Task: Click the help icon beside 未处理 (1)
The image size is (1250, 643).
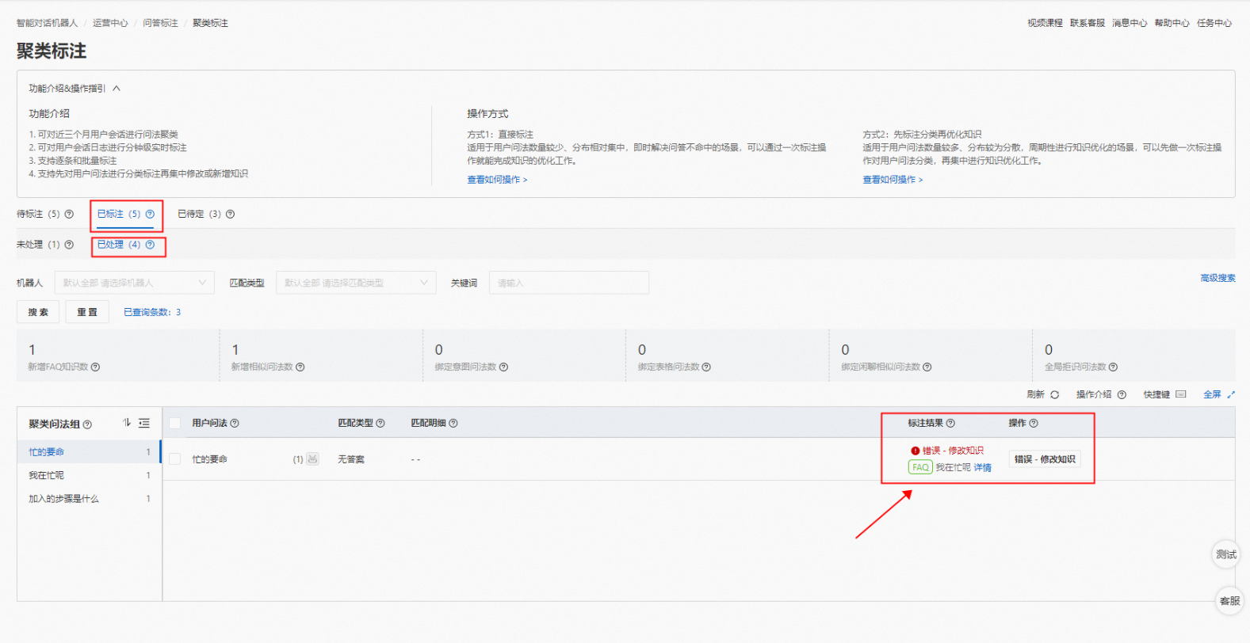Action: [x=69, y=245]
